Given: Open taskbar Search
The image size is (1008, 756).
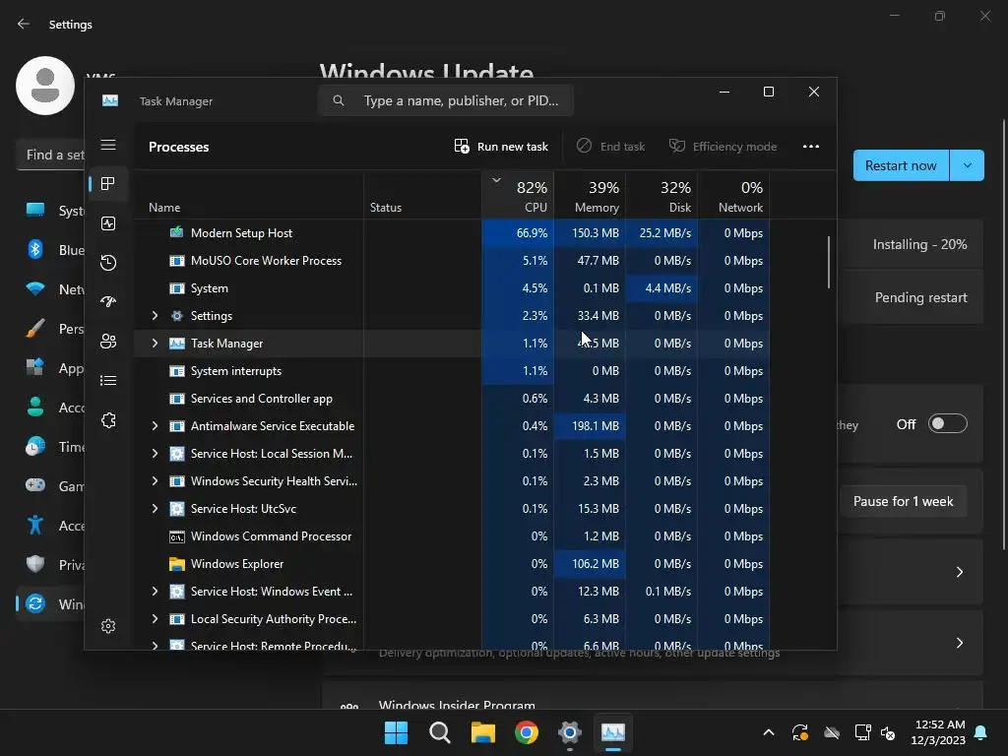Looking at the screenshot, I should point(440,732).
